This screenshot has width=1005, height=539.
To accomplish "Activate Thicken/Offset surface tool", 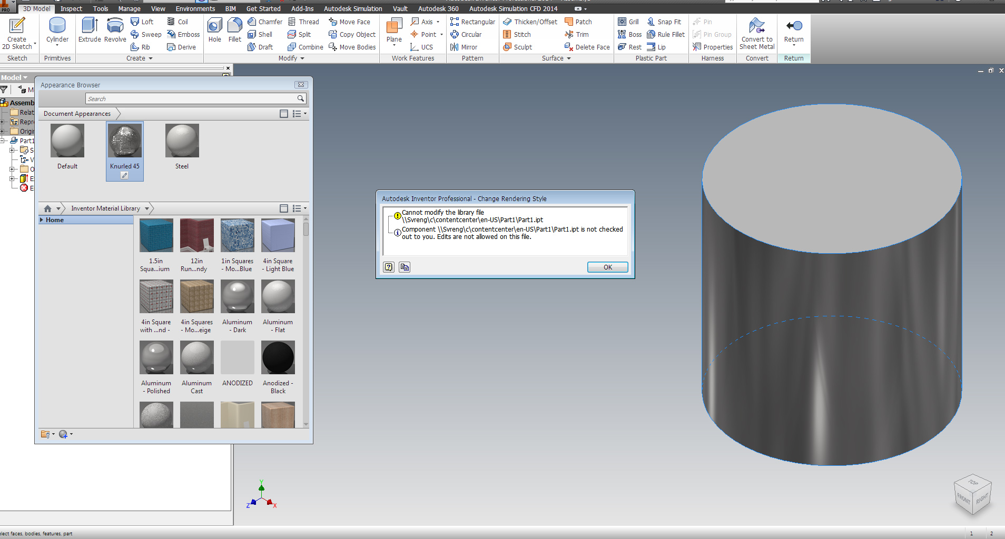I will point(530,22).
